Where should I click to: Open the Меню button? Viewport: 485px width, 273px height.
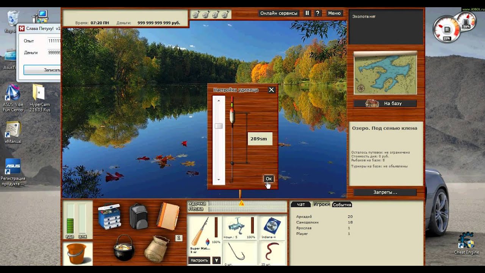click(334, 13)
